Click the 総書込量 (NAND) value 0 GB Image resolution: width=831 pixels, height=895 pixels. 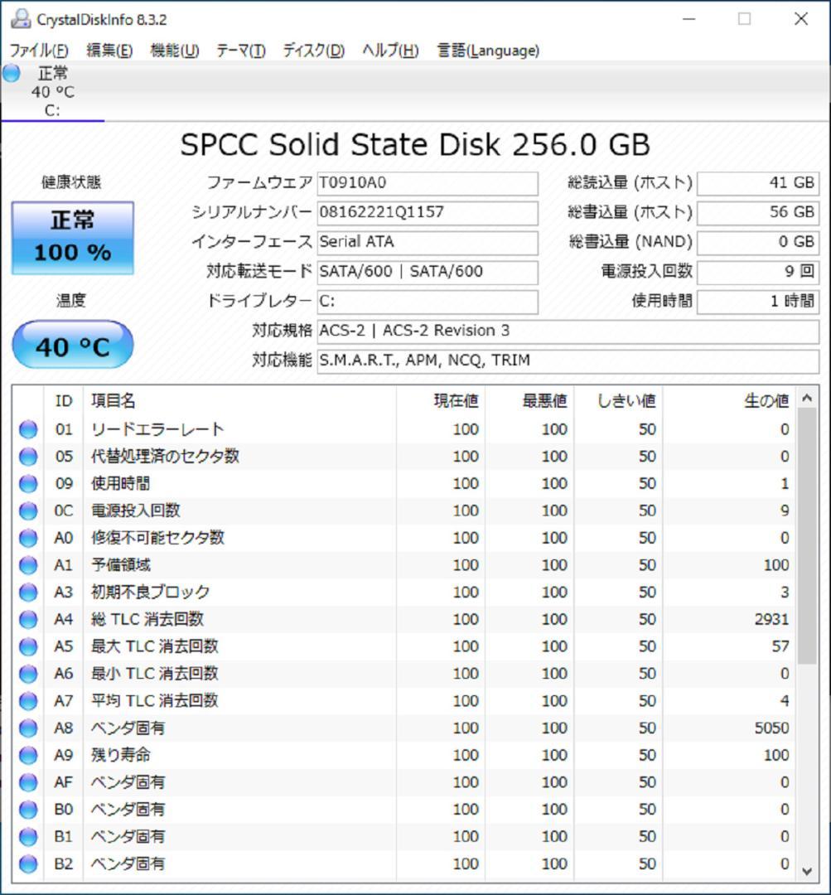[758, 243]
